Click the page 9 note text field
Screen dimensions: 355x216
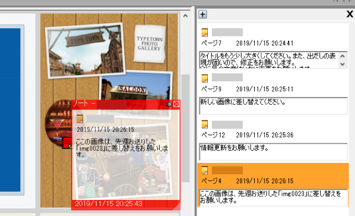point(273,106)
